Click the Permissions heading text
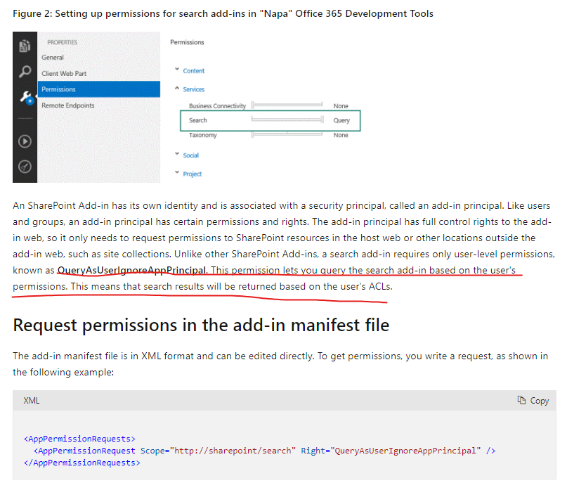567x483 pixels. pyautogui.click(x=187, y=42)
